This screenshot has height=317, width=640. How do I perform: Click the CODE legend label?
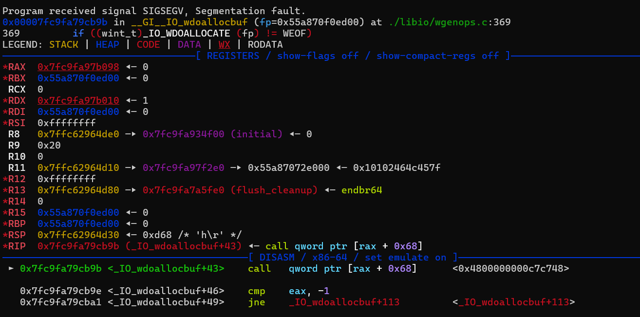point(148,45)
